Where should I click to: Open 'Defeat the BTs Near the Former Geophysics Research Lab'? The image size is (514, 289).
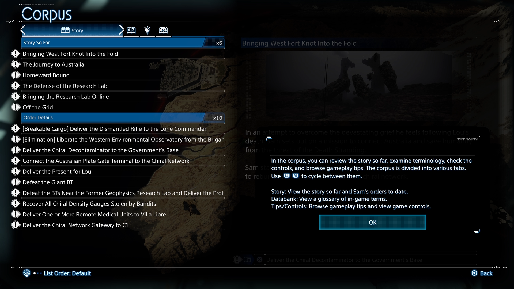coord(123,193)
